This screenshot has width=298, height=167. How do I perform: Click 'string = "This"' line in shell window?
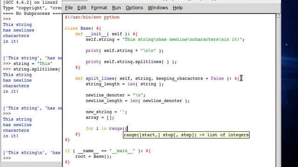27,64
